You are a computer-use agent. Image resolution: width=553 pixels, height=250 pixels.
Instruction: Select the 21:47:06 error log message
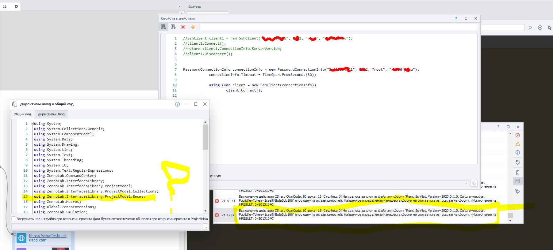pyautogui.click(x=367, y=215)
